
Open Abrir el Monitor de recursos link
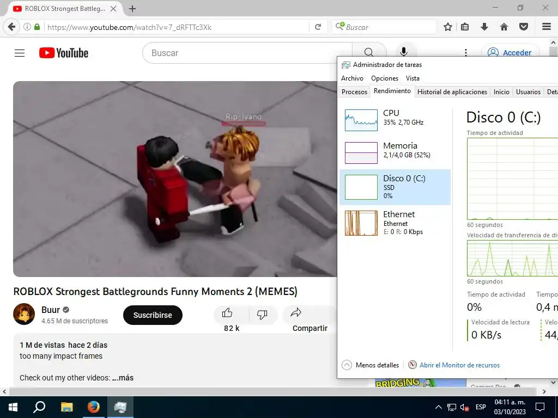pos(459,365)
